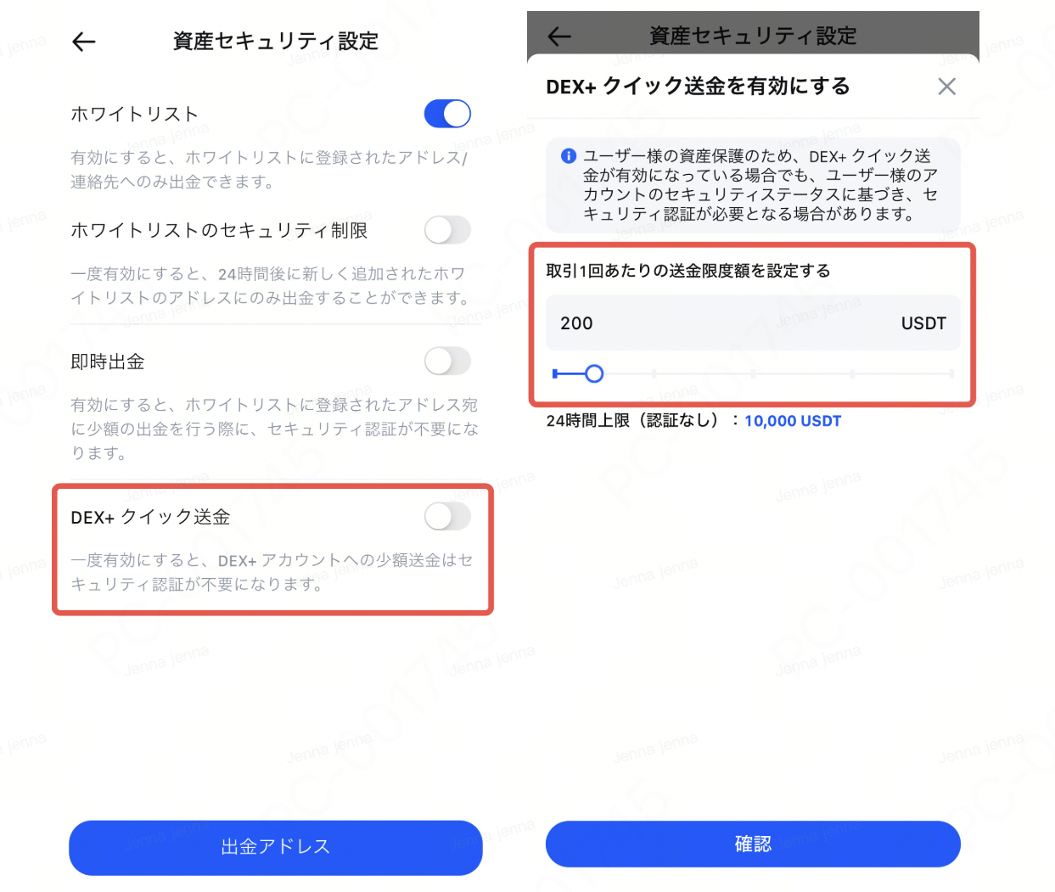The height and width of the screenshot is (892, 1055).
Task: Enable the DEX+ クイック送金 toggle
Action: click(447, 517)
